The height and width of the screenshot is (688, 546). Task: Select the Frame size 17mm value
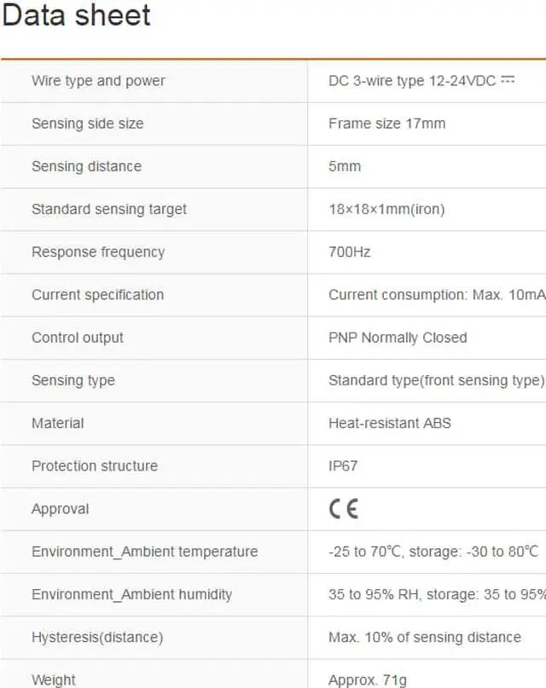pos(386,124)
